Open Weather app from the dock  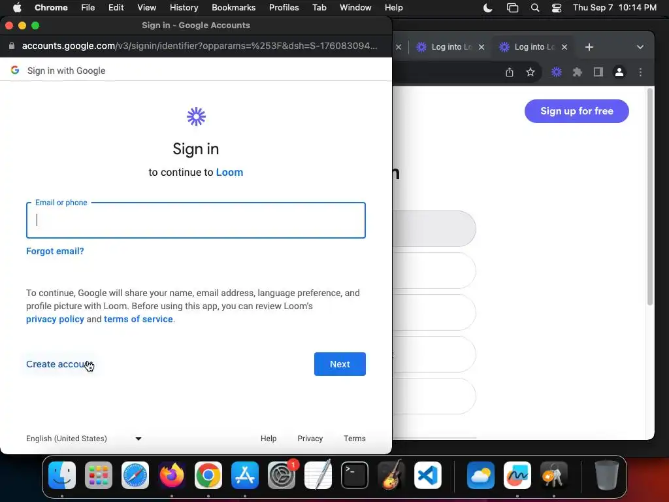481,475
